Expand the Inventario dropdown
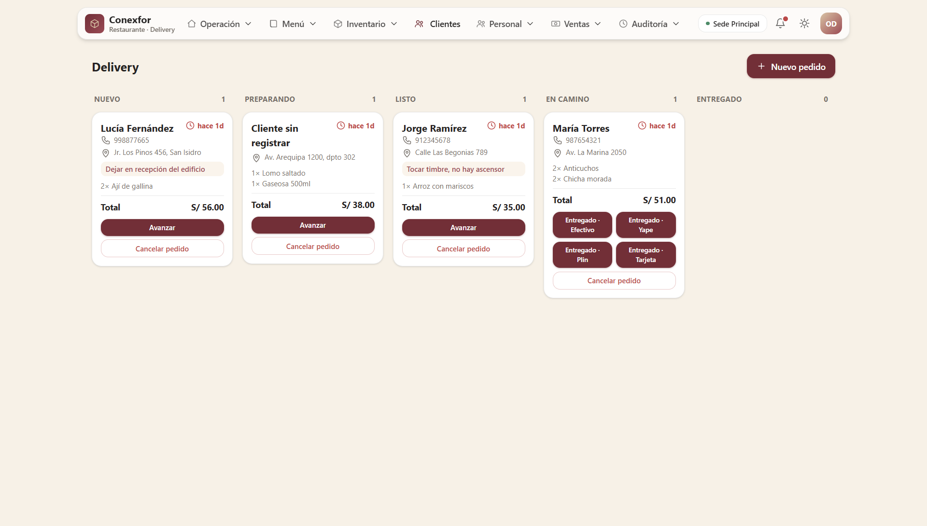This screenshot has height=526, width=927. tap(365, 24)
